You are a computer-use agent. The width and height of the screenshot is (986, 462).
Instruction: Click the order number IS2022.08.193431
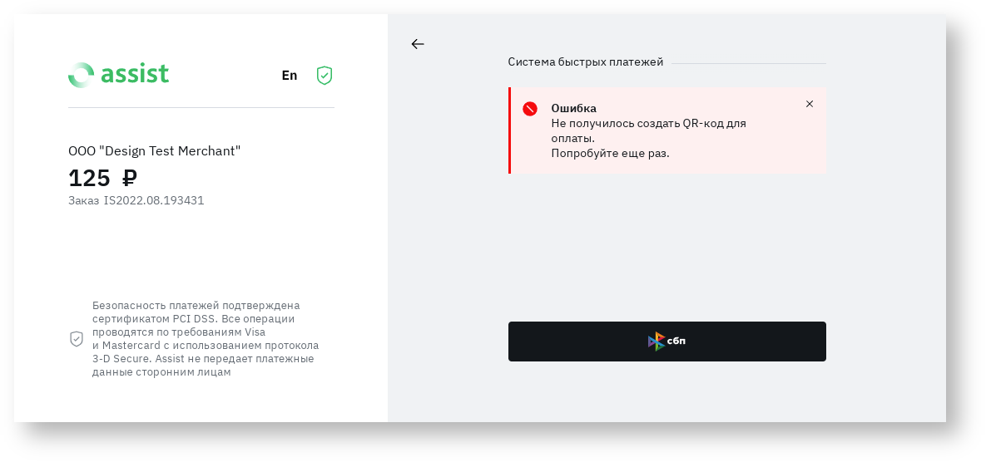pyautogui.click(x=154, y=200)
